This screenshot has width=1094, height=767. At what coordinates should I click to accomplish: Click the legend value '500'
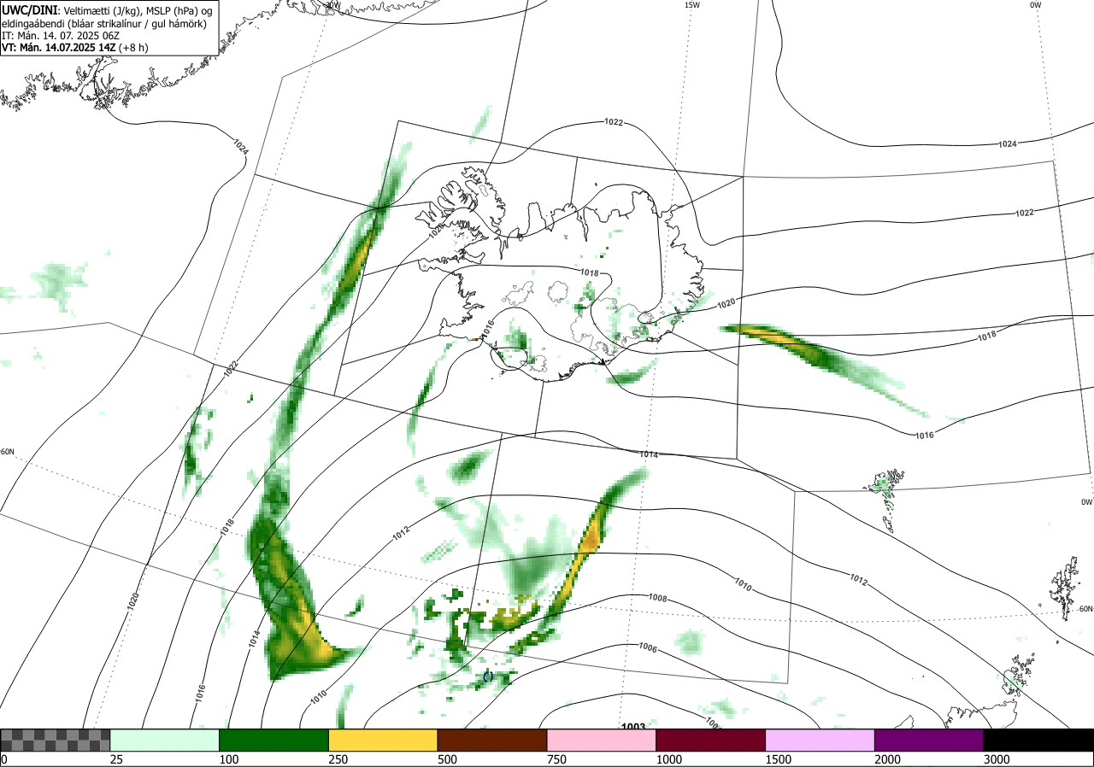[447, 759]
